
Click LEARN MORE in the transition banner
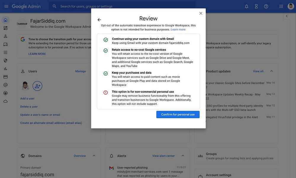(x=37, y=54)
